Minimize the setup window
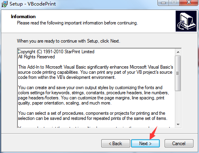Image resolution: width=199 pixels, height=153 pixels. 163,3
